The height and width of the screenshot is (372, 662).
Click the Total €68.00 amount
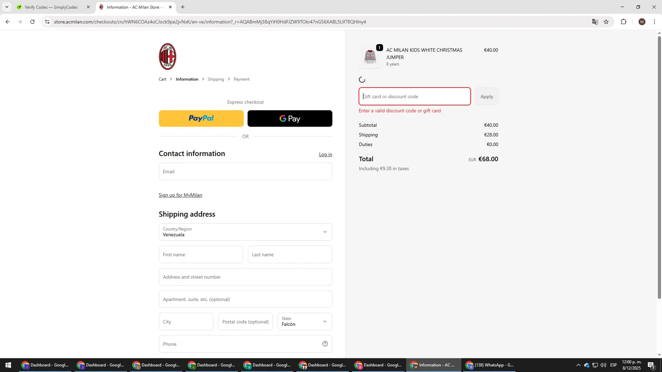tap(488, 159)
